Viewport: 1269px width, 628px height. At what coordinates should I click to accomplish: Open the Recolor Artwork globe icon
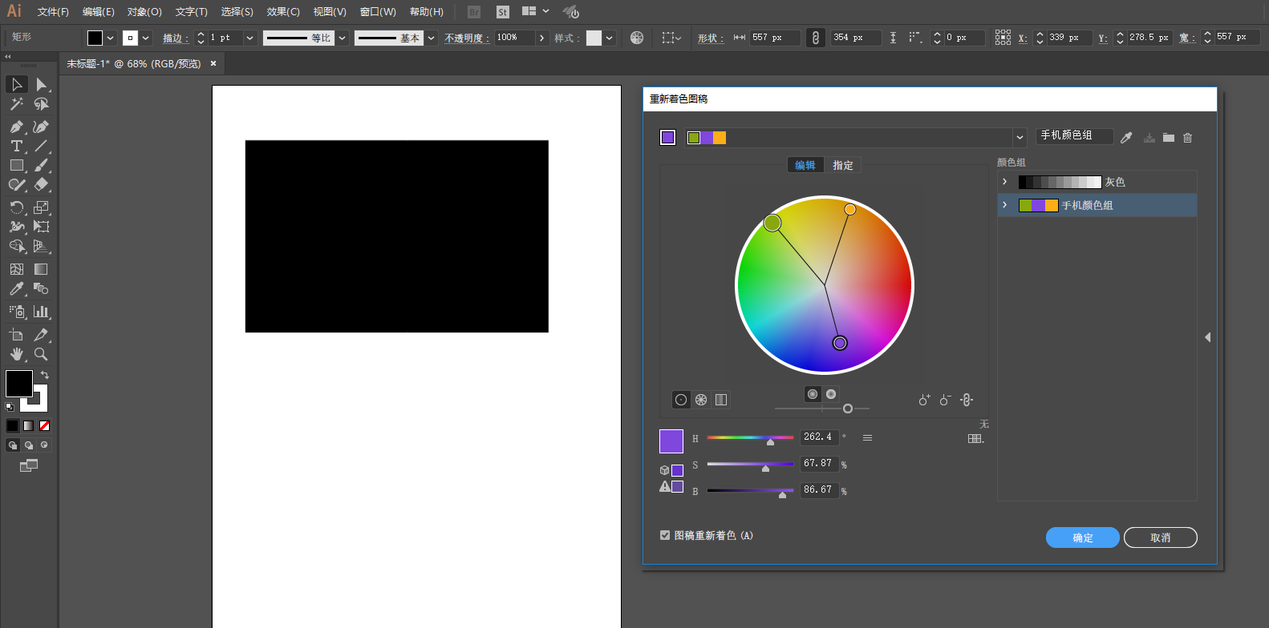[x=637, y=38]
